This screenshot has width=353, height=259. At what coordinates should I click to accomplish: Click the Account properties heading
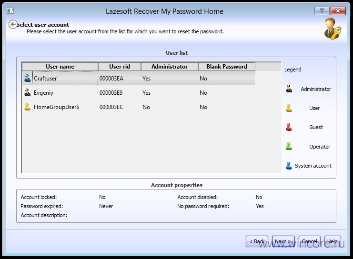[177, 185]
